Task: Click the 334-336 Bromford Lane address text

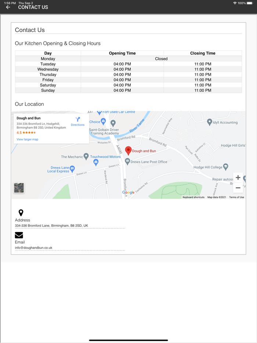Action: [x=51, y=225]
